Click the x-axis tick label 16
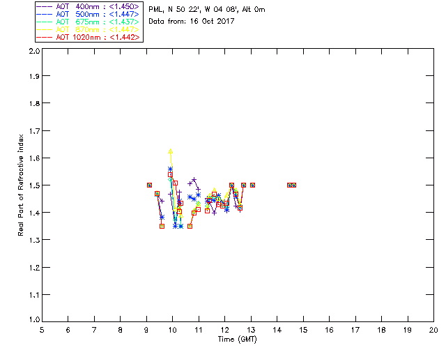This screenshot has height=357, width=446. 329,330
